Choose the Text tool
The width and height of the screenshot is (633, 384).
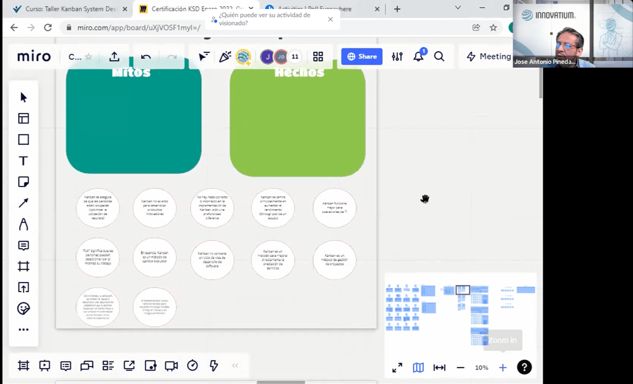tap(23, 161)
